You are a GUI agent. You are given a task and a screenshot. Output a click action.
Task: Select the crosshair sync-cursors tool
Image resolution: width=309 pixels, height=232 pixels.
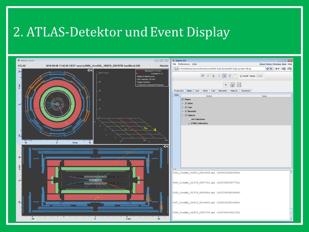coord(219,76)
